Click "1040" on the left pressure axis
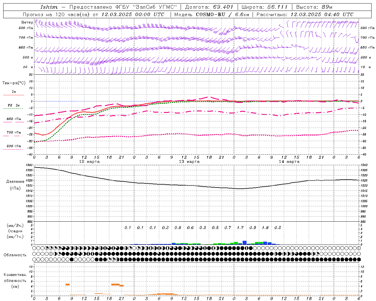376x301 pixels. pos(29,165)
